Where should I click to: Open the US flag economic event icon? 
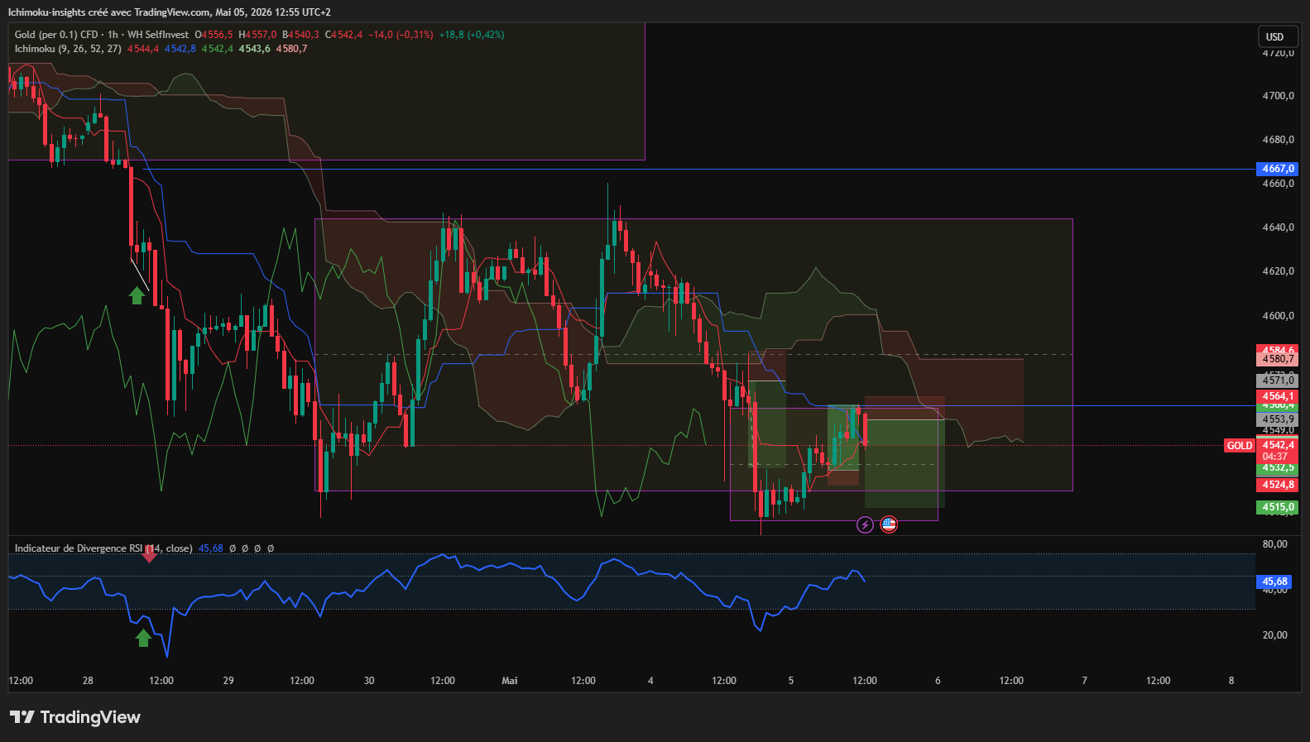pos(889,524)
